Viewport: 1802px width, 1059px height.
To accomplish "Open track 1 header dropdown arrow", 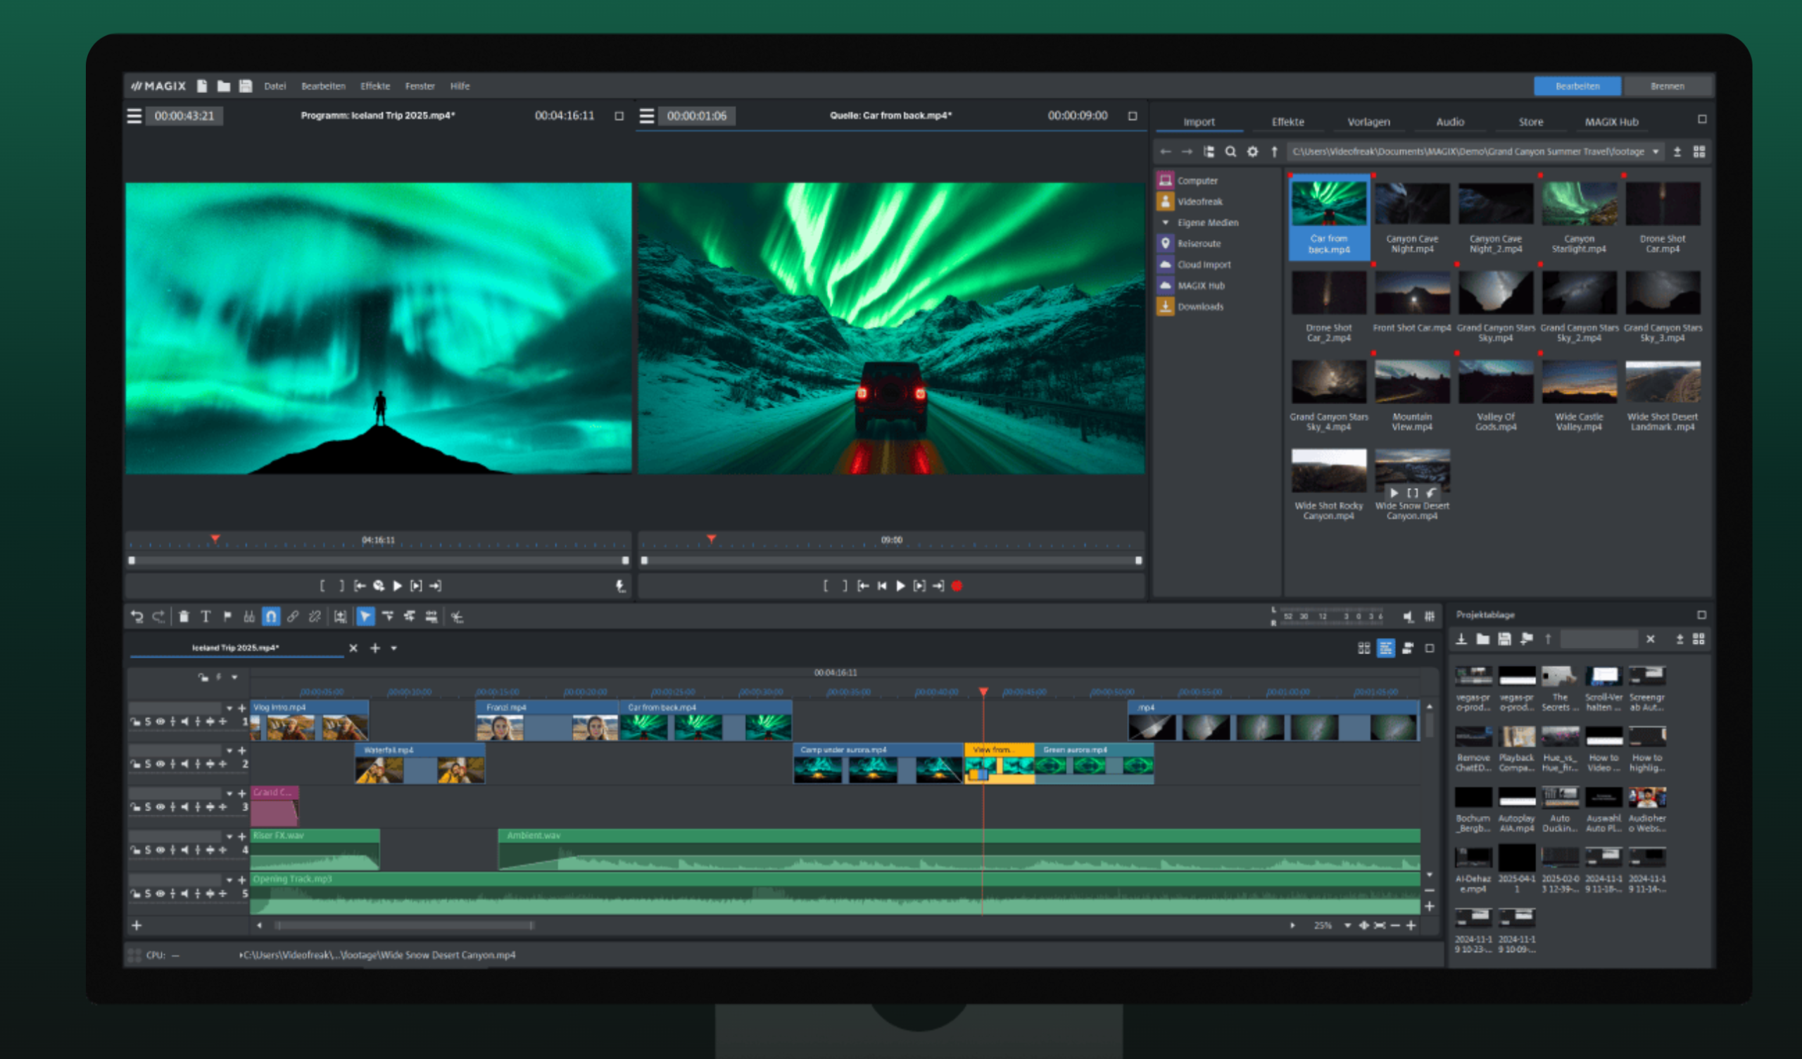I will click(x=229, y=708).
